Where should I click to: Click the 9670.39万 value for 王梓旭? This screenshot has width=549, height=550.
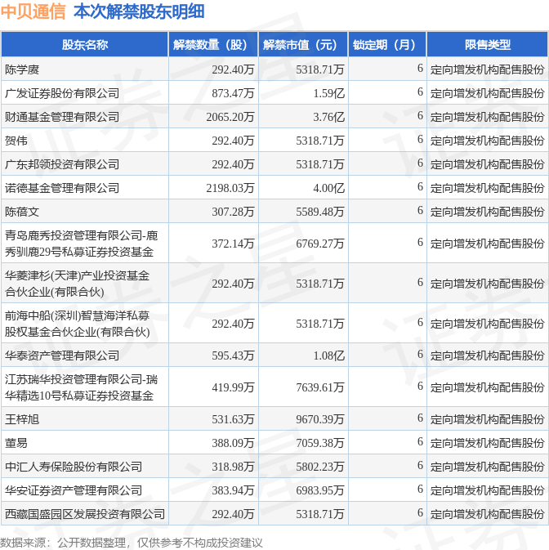click(319, 419)
